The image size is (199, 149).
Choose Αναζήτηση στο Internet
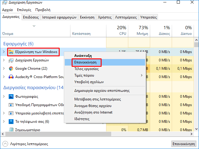pos(105,112)
